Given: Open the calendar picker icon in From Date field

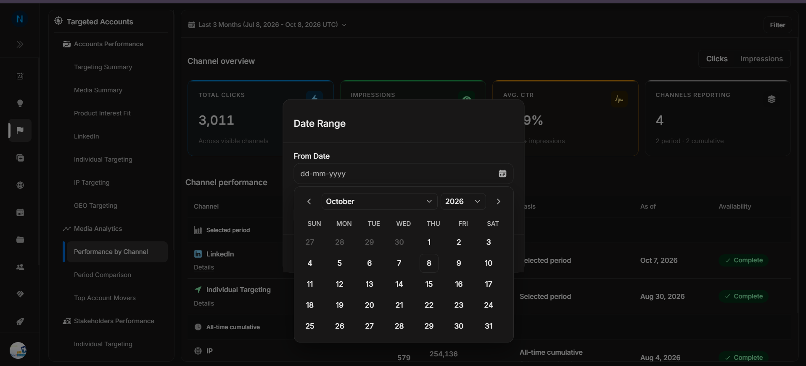Looking at the screenshot, I should [x=502, y=174].
